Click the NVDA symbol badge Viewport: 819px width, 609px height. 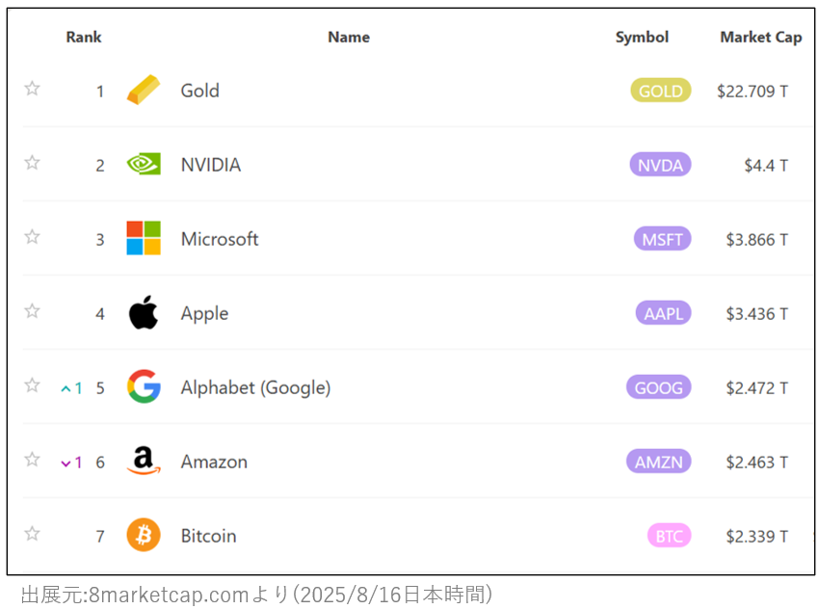click(661, 165)
